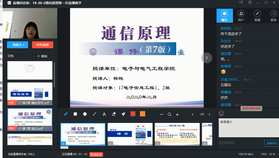Click the clear annotations brush icon
The width and height of the screenshot is (279, 158).
pos(123,114)
